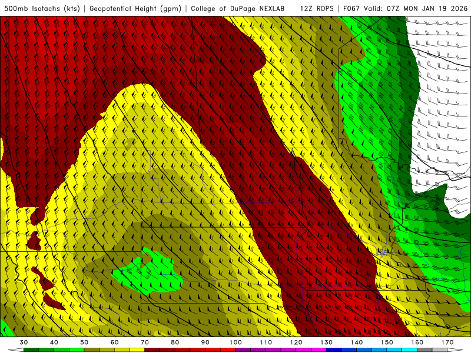Click the 90 label on the color scale
The image size is (471, 353).
point(205,342)
